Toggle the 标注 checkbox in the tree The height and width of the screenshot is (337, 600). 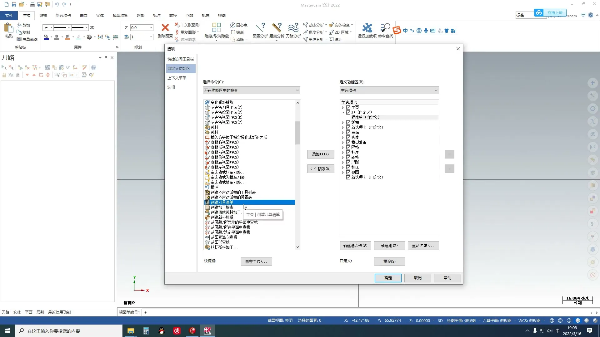[x=349, y=152]
